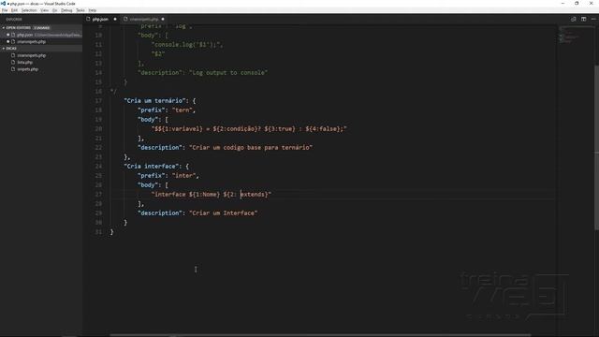Click the "inter" prefix value
The width and height of the screenshot is (599, 337).
point(184,176)
